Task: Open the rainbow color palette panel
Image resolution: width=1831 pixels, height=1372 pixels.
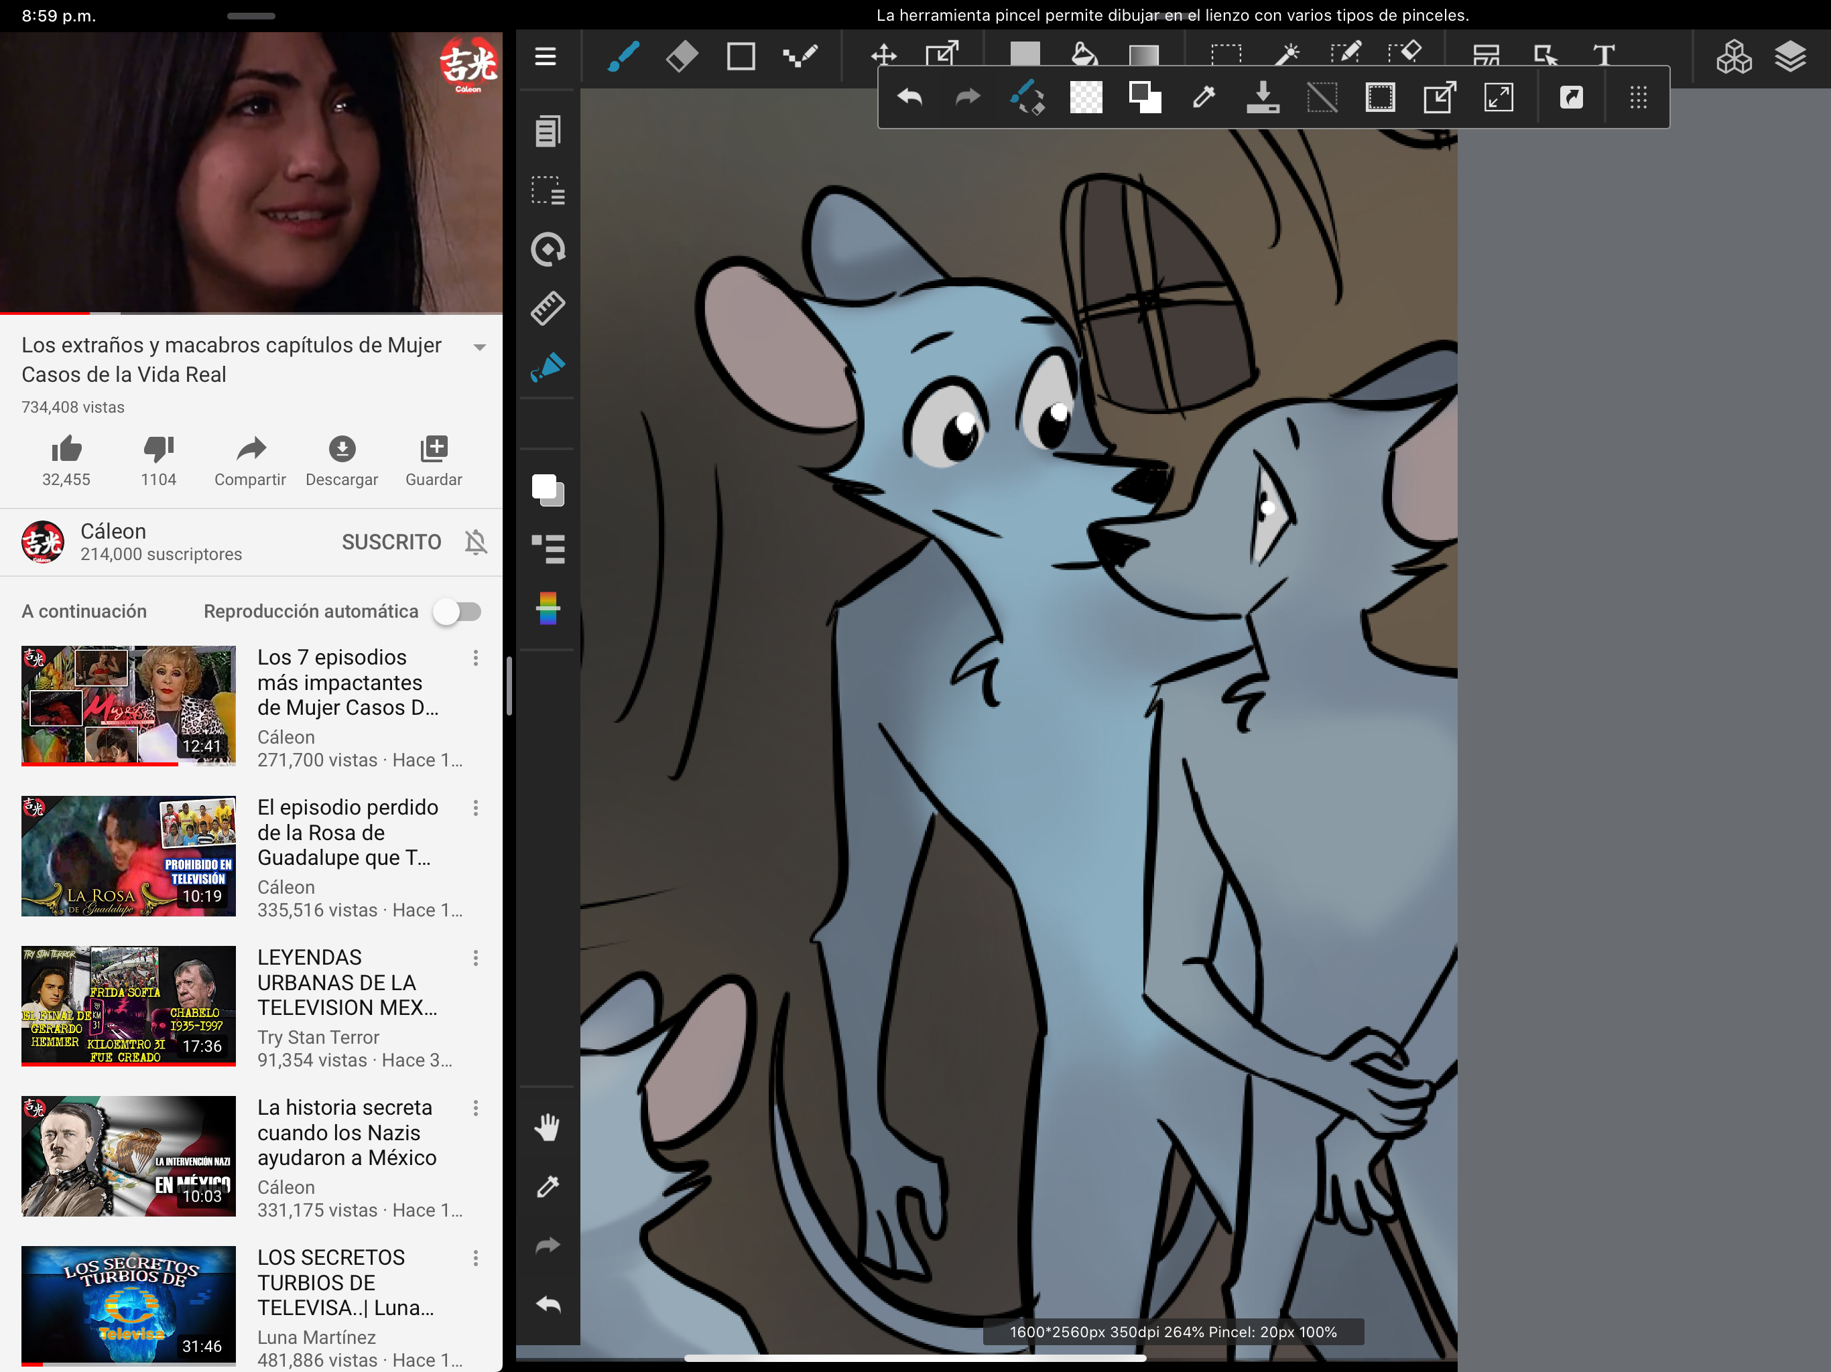Action: 547,608
